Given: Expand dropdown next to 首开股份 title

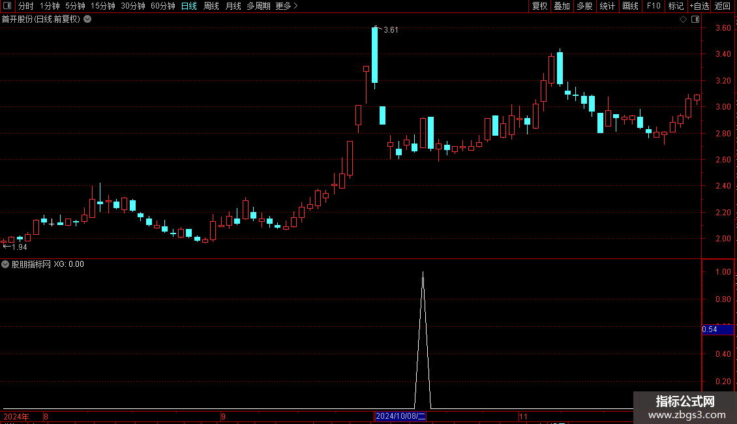Looking at the screenshot, I should [87, 20].
